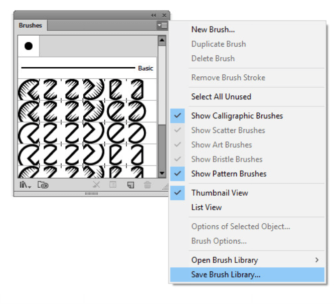Choose Select All Unused
Screen dimensions: 336x304
(x=247, y=96)
